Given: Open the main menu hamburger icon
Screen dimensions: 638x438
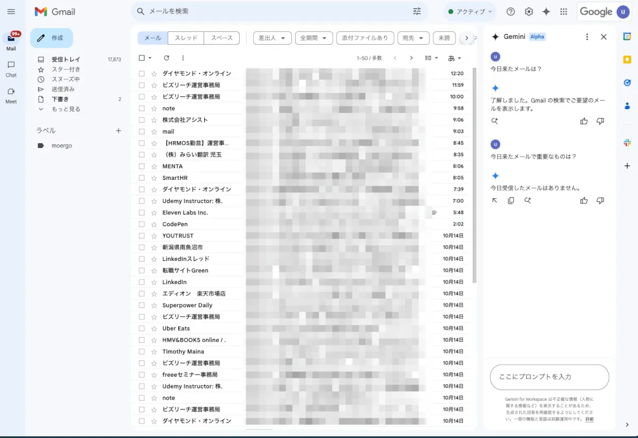Looking at the screenshot, I should tap(11, 11).
